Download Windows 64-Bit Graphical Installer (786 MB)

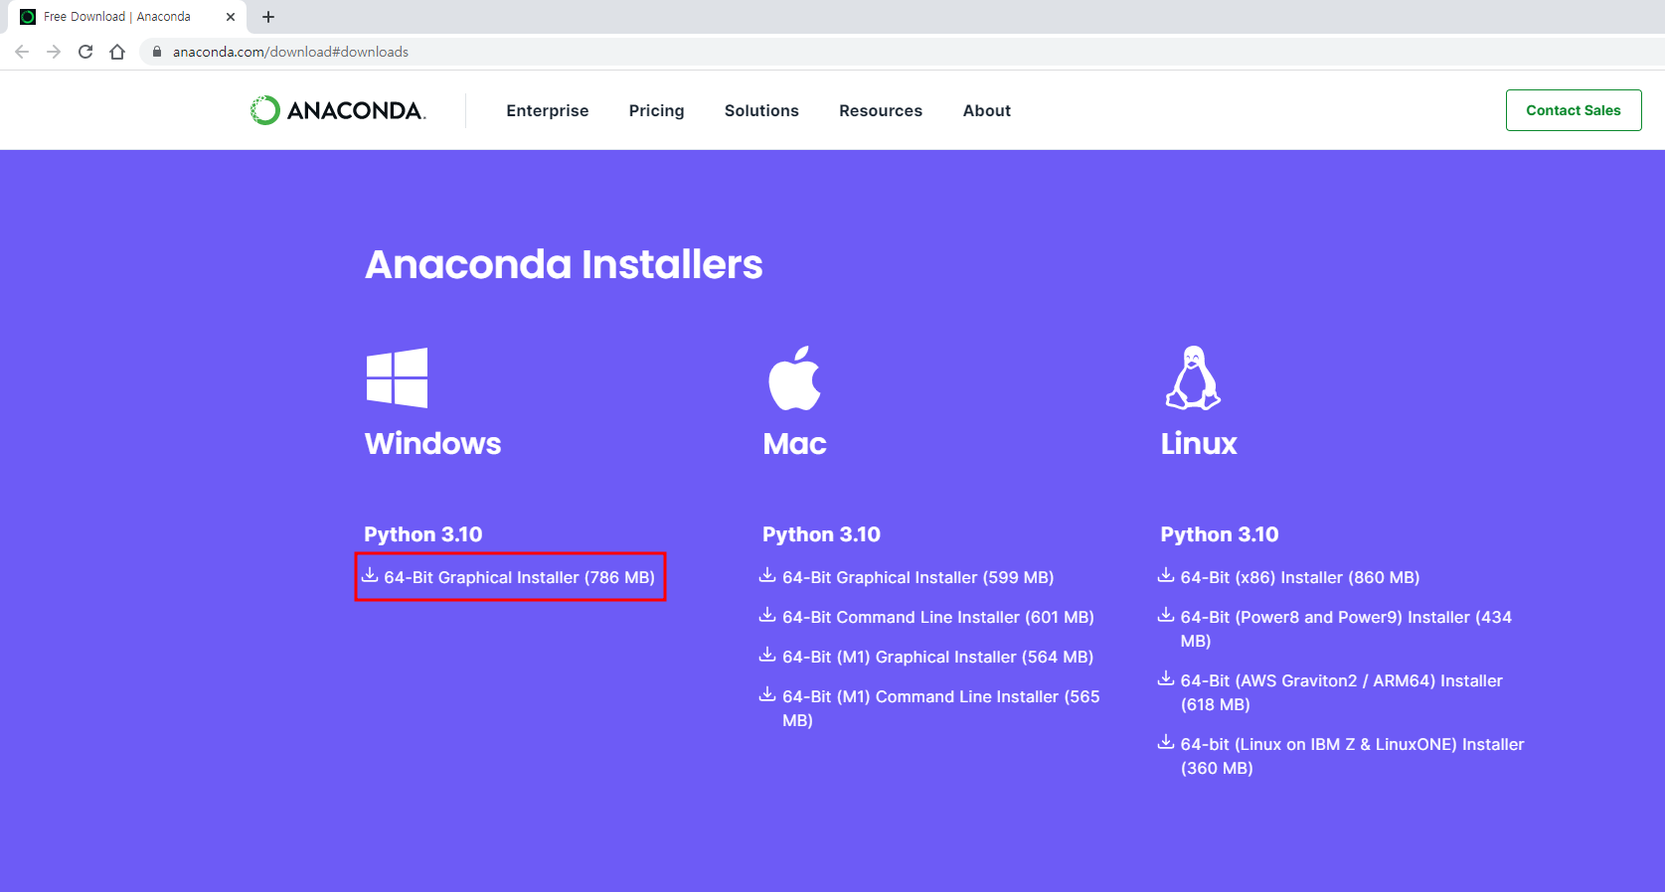pos(519,577)
